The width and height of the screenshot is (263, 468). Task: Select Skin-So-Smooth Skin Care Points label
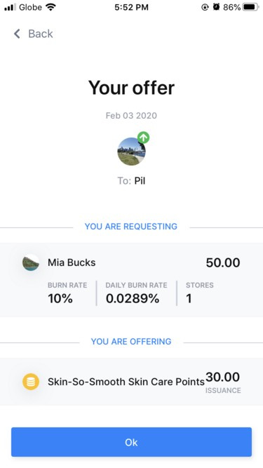(126, 382)
